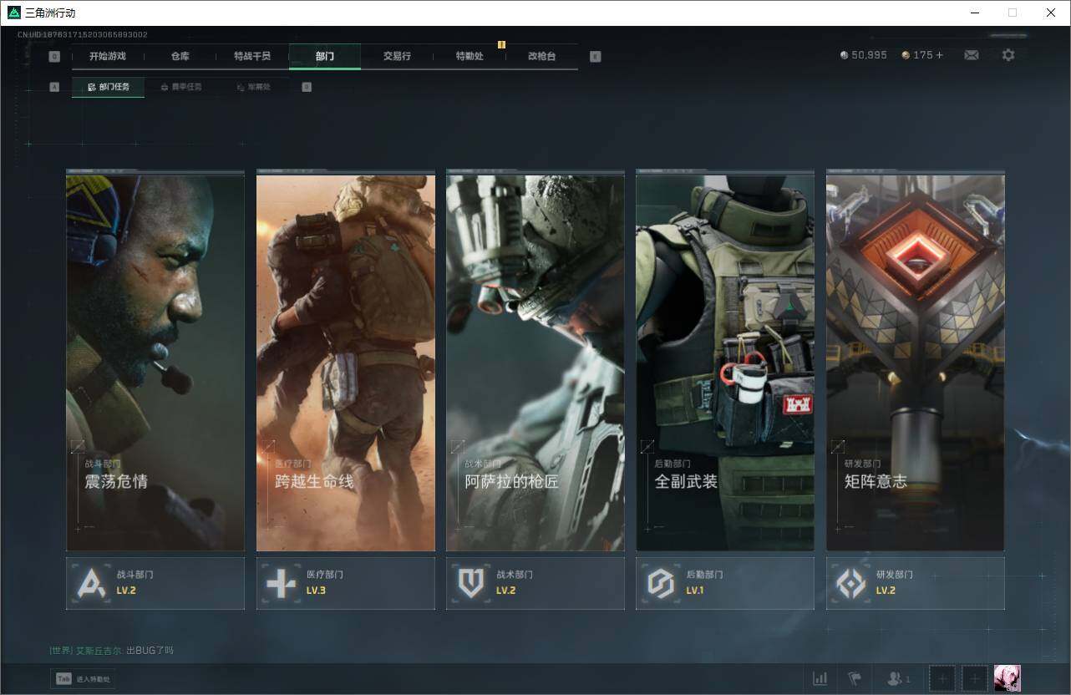Go to the 改枪台 tab
Image resolution: width=1071 pixels, height=695 pixels.
pos(541,56)
